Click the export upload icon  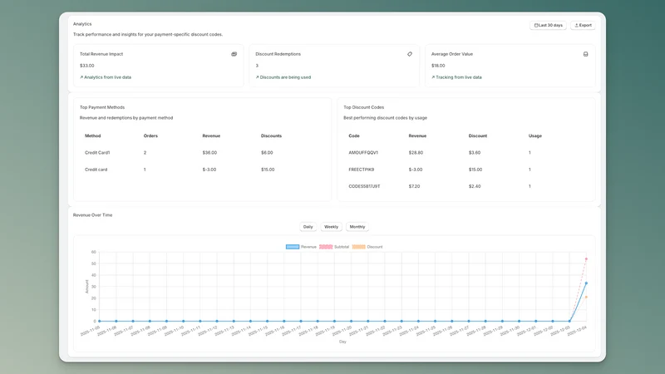click(x=576, y=26)
